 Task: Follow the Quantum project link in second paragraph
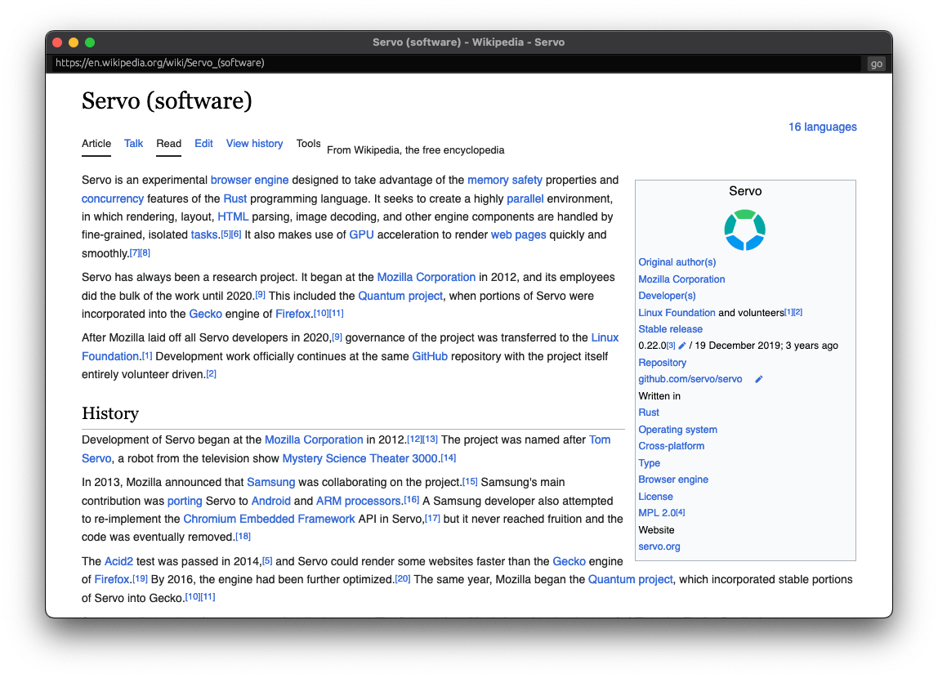(x=400, y=296)
